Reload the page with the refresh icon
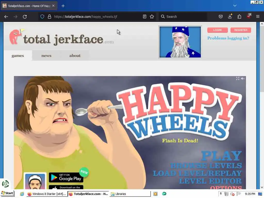The image size is (264, 198). (x=25, y=17)
